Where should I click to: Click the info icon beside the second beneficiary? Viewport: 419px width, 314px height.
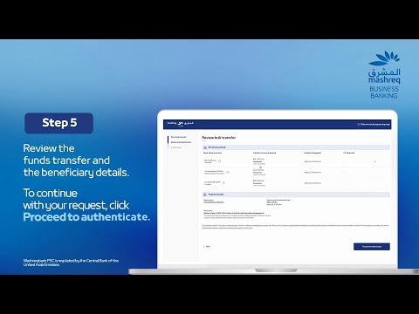pyautogui.click(x=228, y=172)
